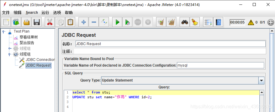Click the elapsed time 00:00:05 display
This screenshot has height=112, width=275.
pyautogui.click(x=237, y=22)
